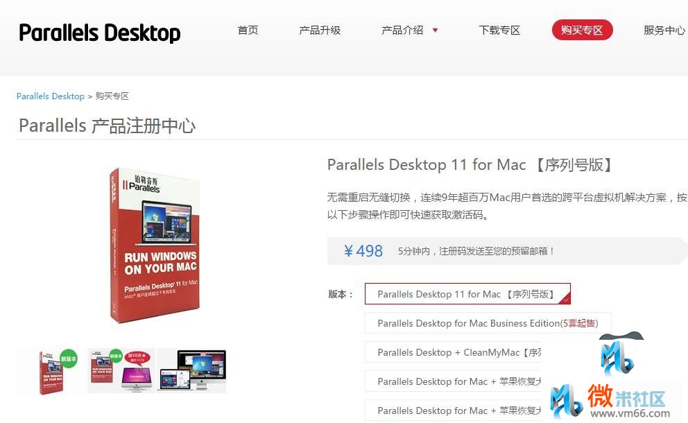
Task: Click the Parallels 产品注册中心 heading
Action: 107,126
